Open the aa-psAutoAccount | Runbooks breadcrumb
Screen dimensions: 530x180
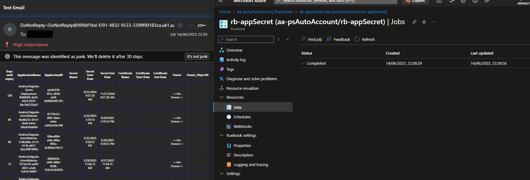265,12
